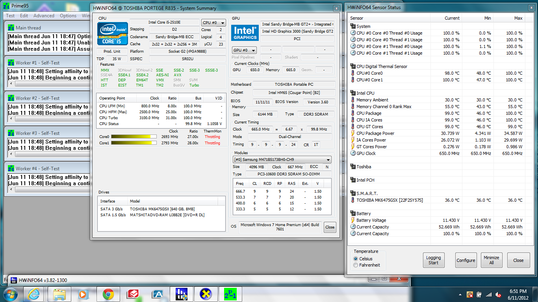This screenshot has width=538, height=302.
Task: Click the S.M.A.R.T. sensor group icon
Action: [353, 193]
